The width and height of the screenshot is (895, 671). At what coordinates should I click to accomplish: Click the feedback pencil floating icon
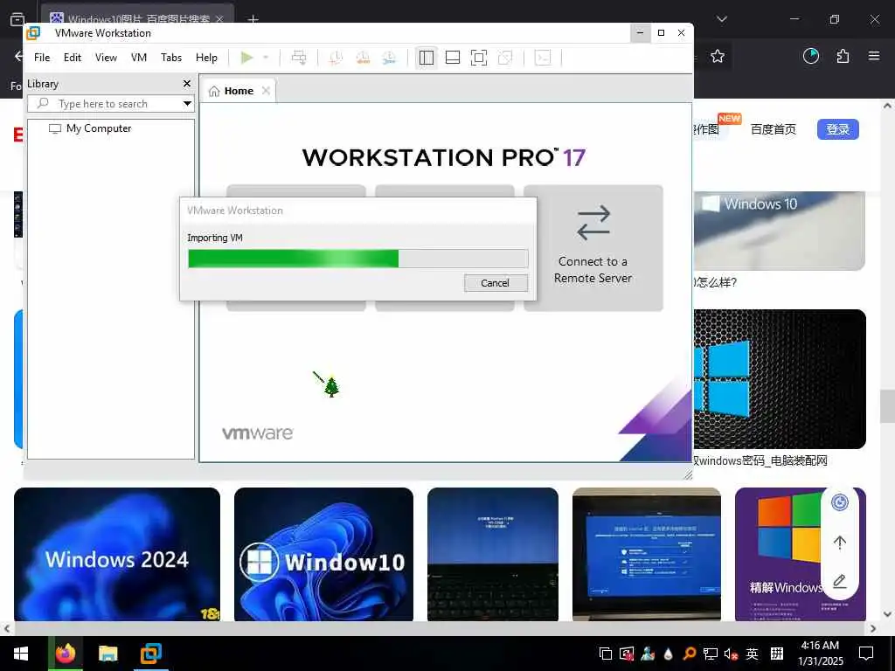click(839, 581)
